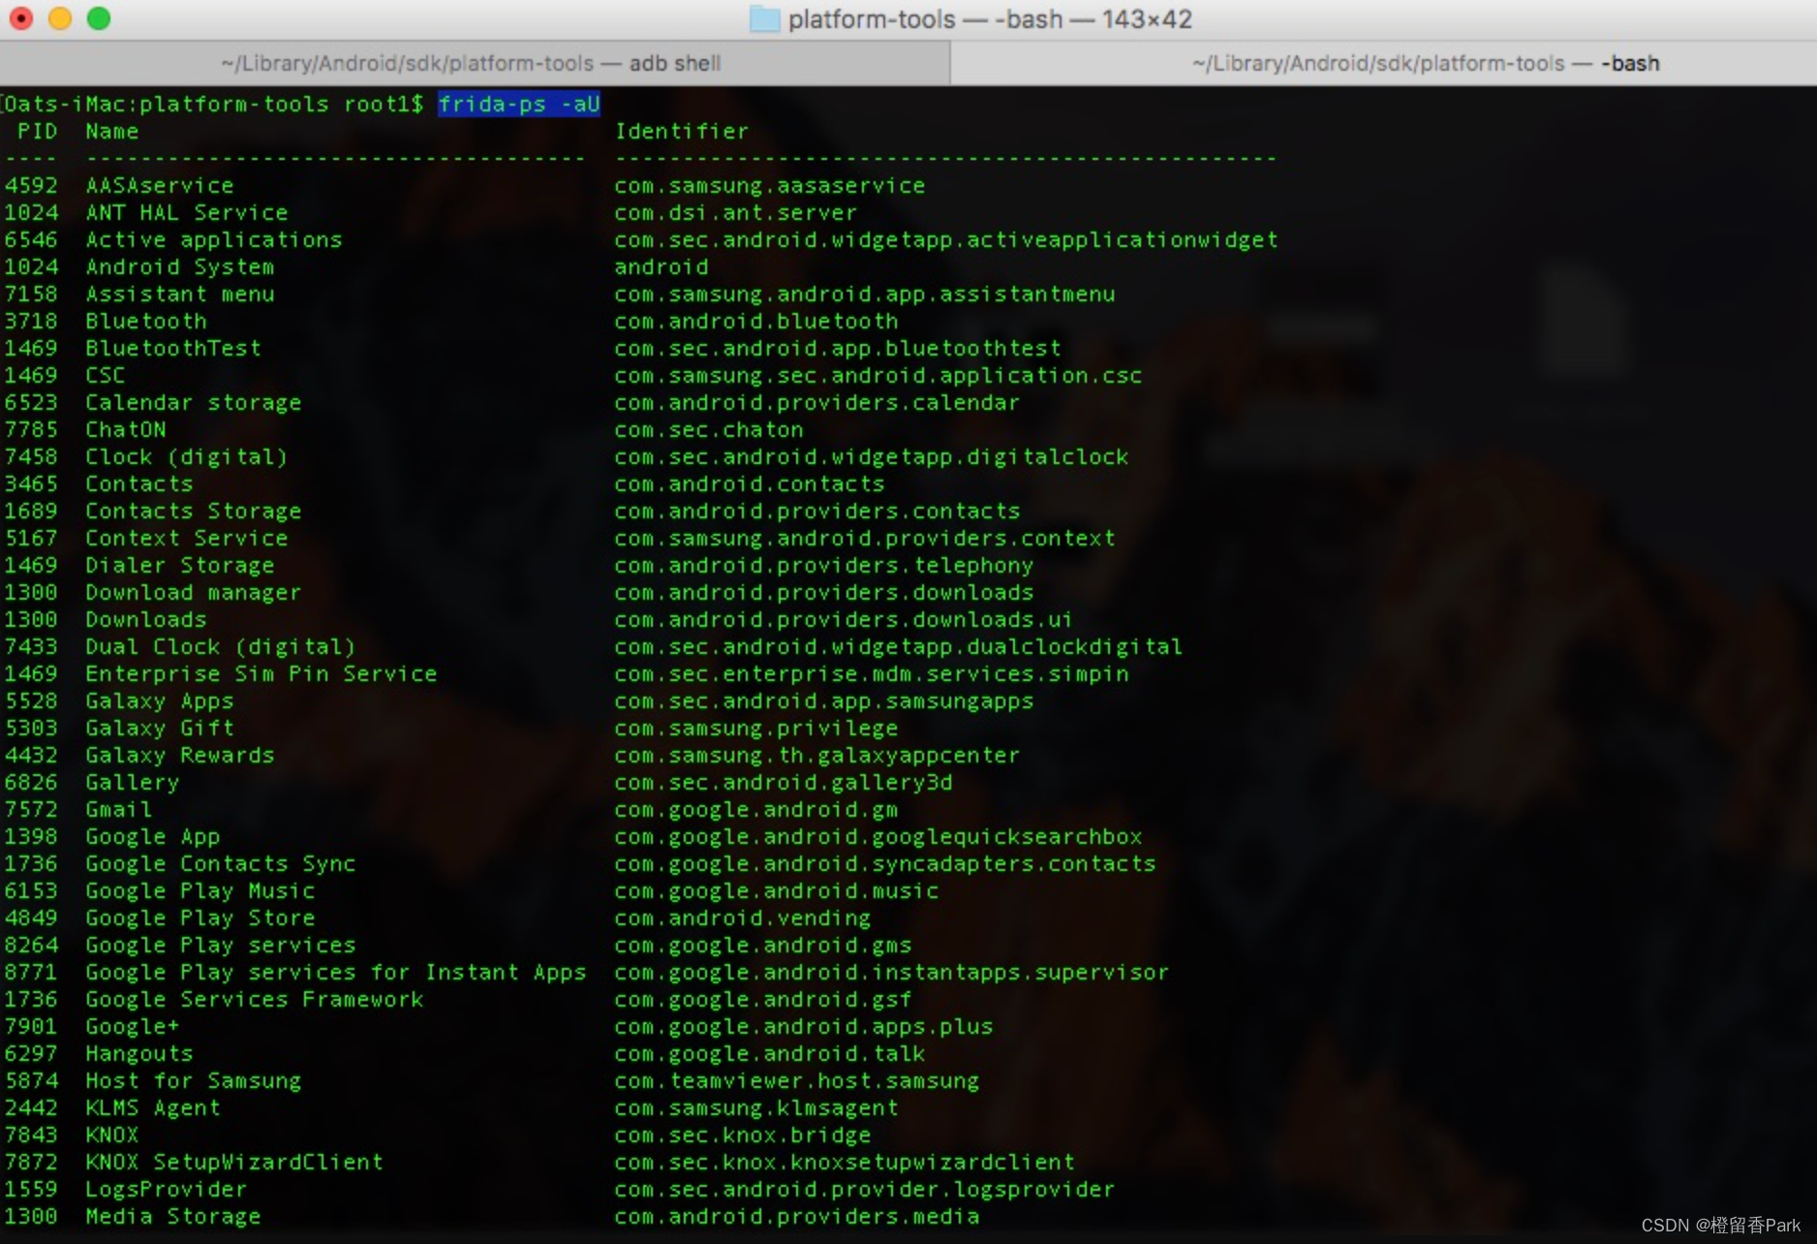Click 'com.google.android.apps.plus' identifier
1817x1244 pixels.
pyautogui.click(x=804, y=1026)
